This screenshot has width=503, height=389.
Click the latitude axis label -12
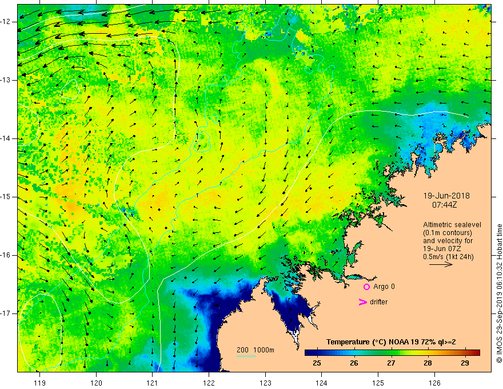pos(7,22)
